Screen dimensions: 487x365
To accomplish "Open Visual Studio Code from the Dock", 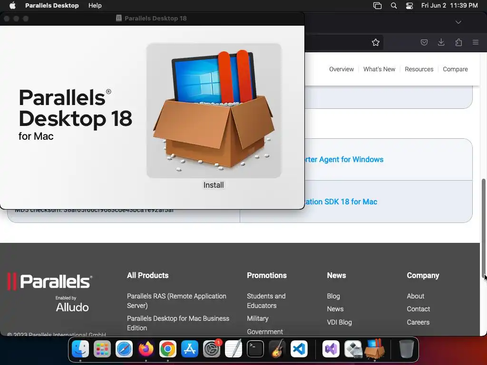I will pyautogui.click(x=299, y=349).
